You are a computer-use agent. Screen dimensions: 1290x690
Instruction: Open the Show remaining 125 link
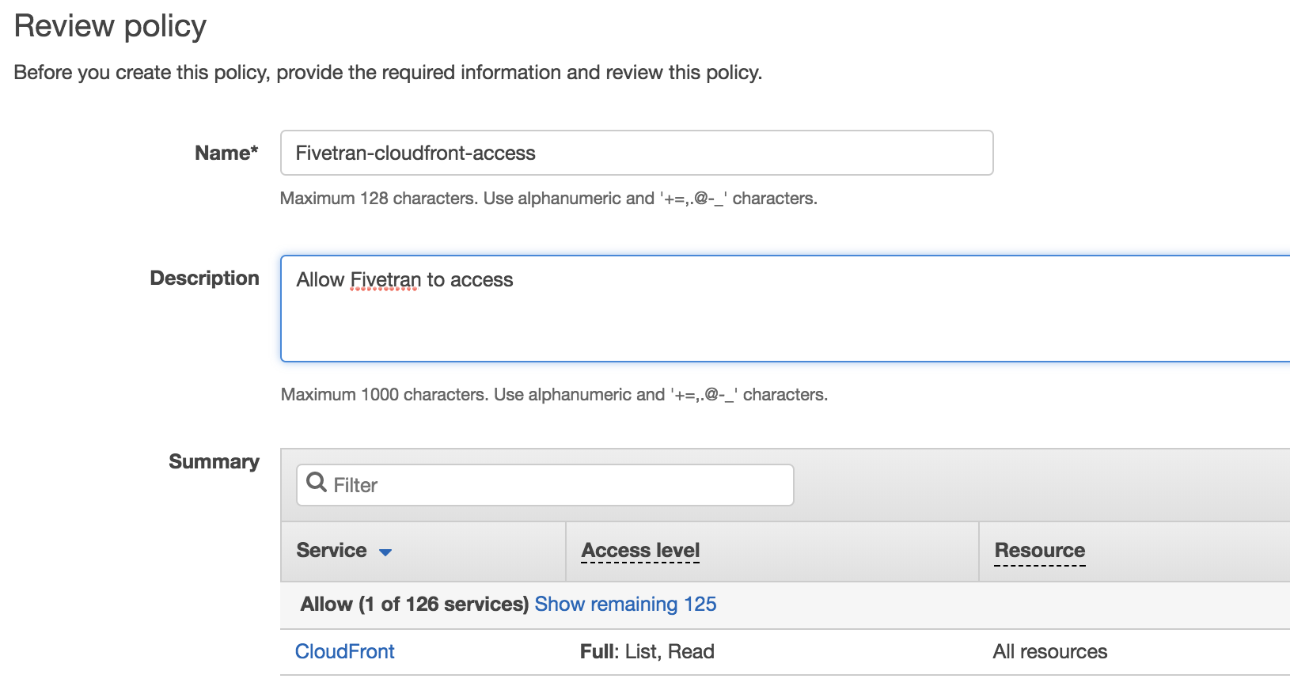click(x=625, y=605)
